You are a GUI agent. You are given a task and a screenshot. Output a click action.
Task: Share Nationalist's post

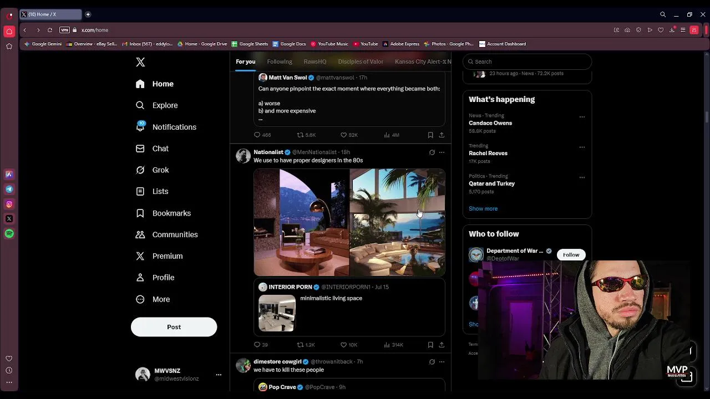click(442, 345)
